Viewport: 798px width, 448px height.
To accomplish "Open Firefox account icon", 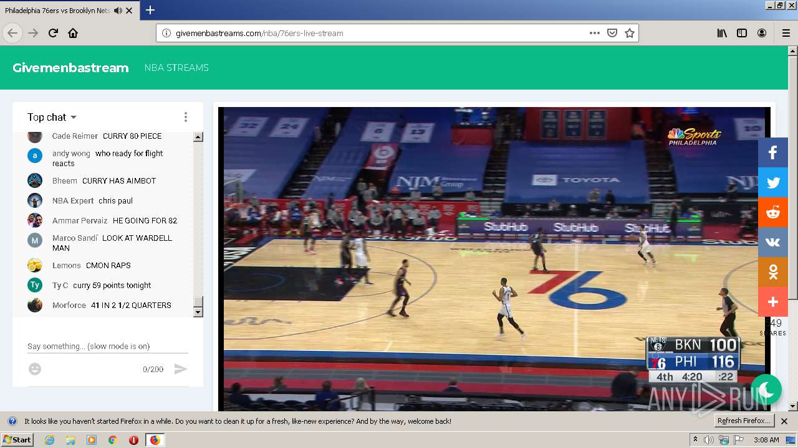I will 762,33.
